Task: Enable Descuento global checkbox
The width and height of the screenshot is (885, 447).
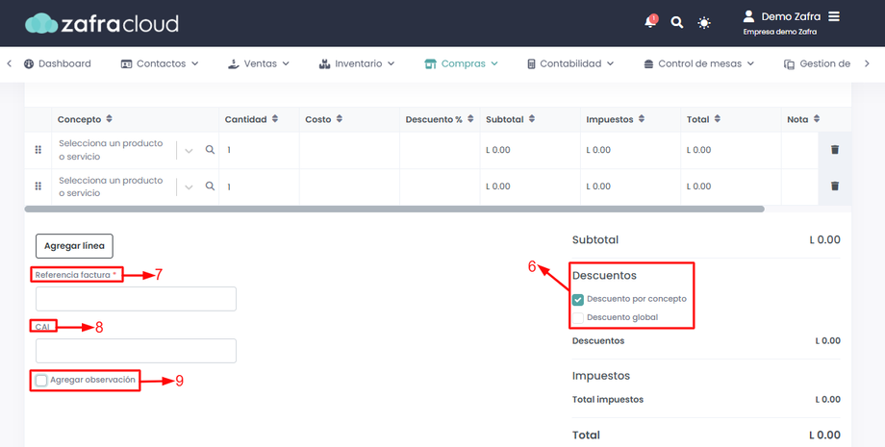Action: point(577,318)
